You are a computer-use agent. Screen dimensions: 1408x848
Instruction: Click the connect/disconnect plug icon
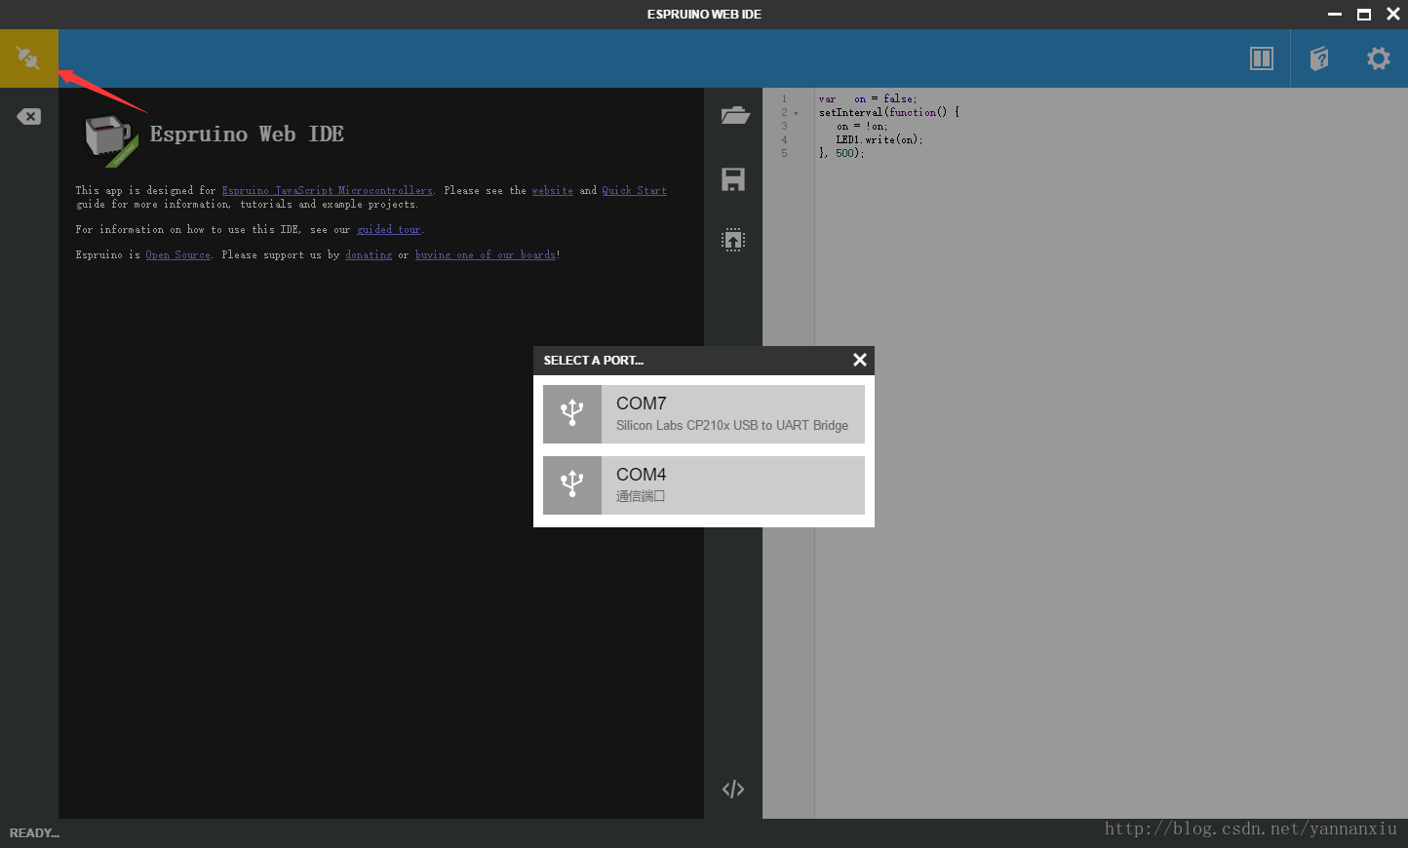(x=28, y=58)
